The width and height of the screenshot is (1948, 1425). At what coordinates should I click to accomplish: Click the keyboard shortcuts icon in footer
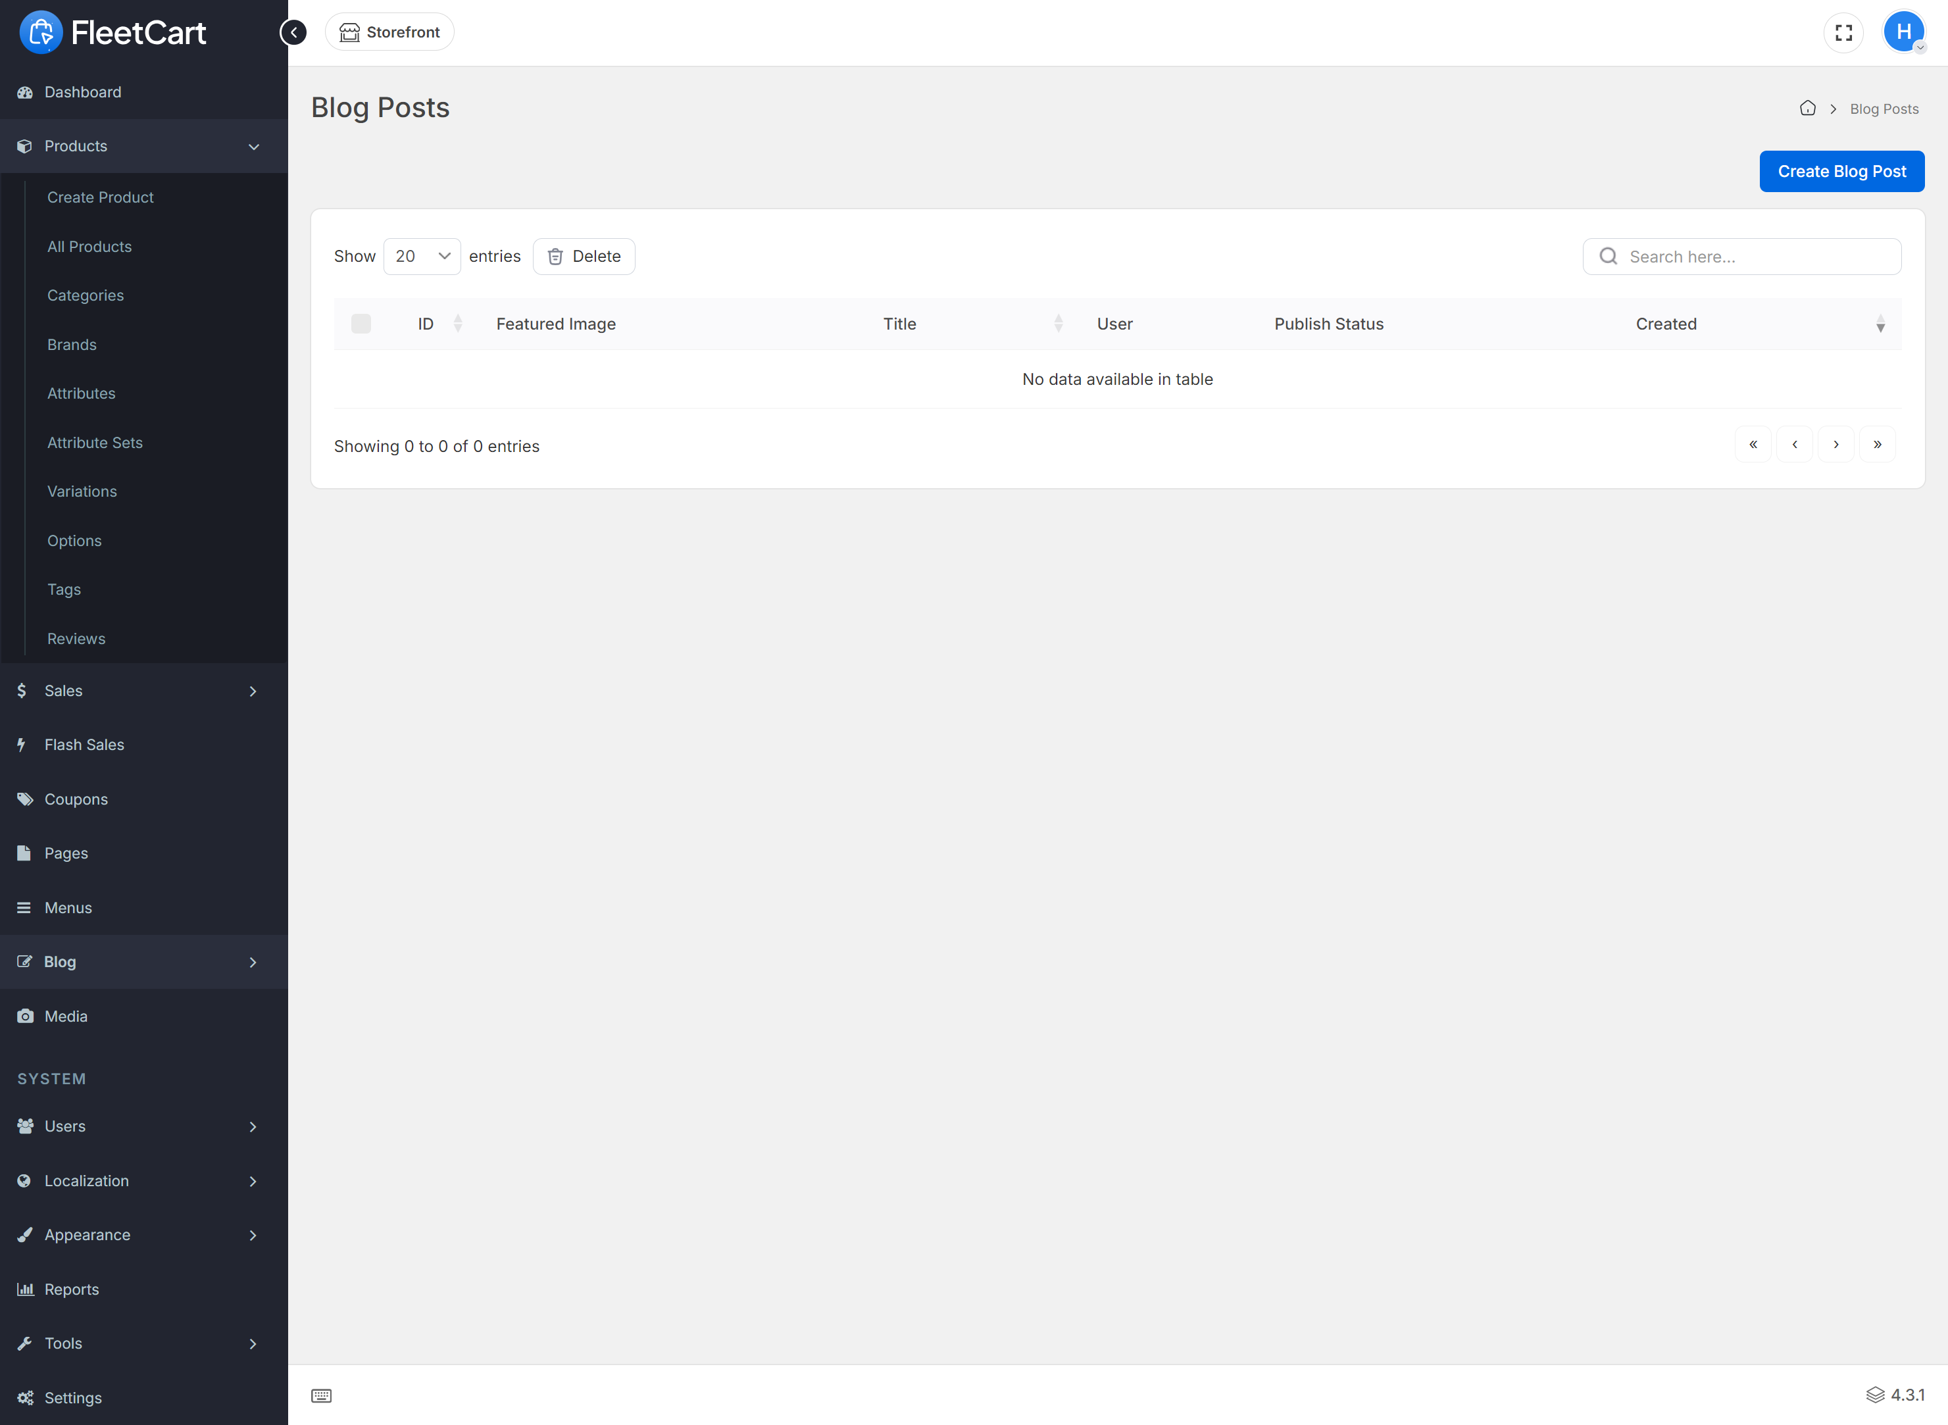pyautogui.click(x=321, y=1395)
